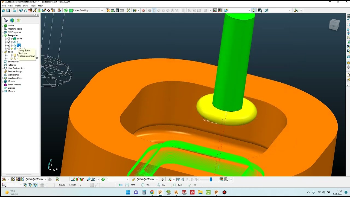Open the calculator icon in main toolbar

pos(117,10)
